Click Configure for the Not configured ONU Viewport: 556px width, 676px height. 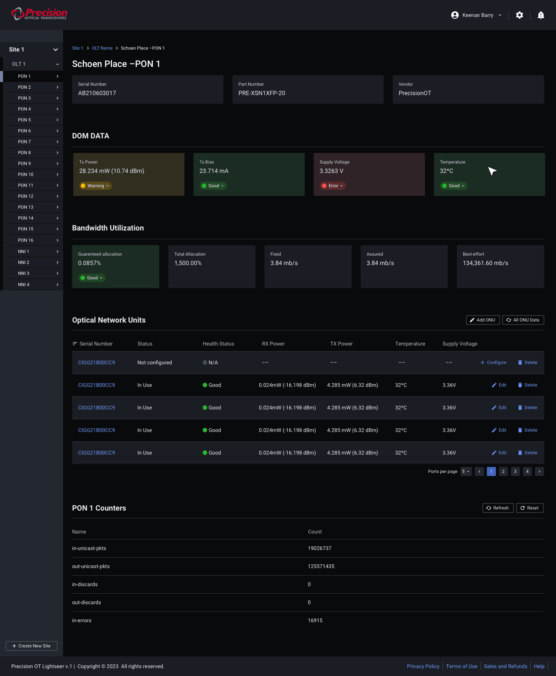pyautogui.click(x=493, y=362)
